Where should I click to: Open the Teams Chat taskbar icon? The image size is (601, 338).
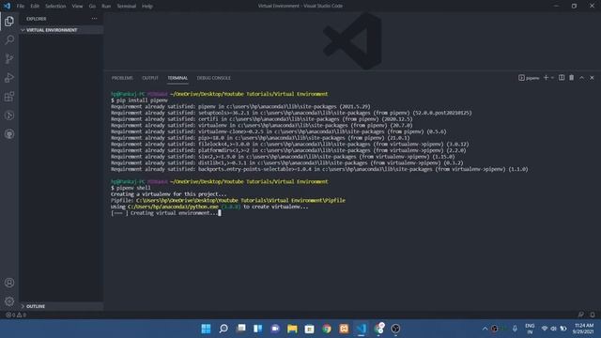[275, 329]
